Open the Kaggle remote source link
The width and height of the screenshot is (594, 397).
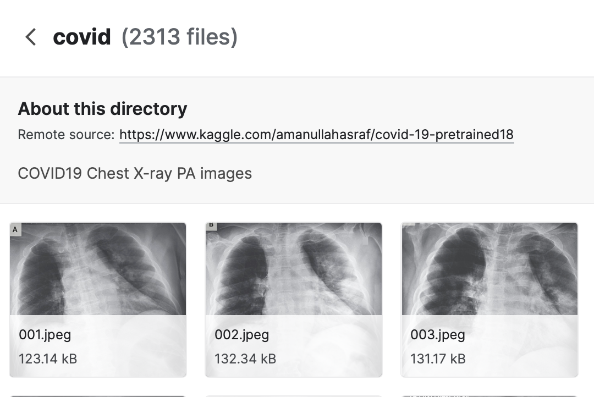(x=316, y=135)
